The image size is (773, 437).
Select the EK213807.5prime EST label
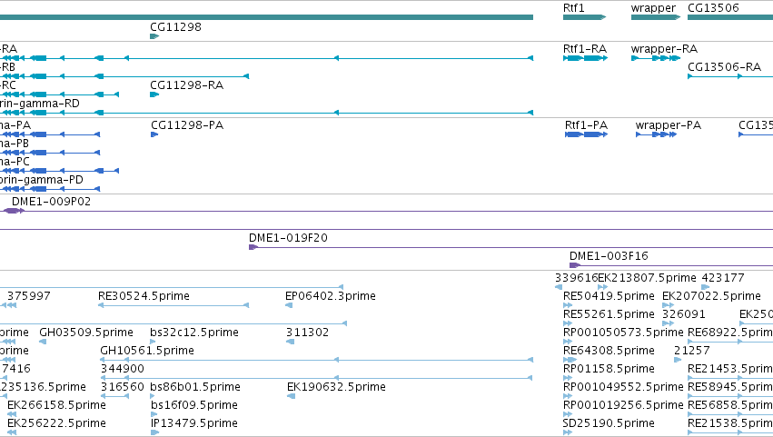point(648,278)
